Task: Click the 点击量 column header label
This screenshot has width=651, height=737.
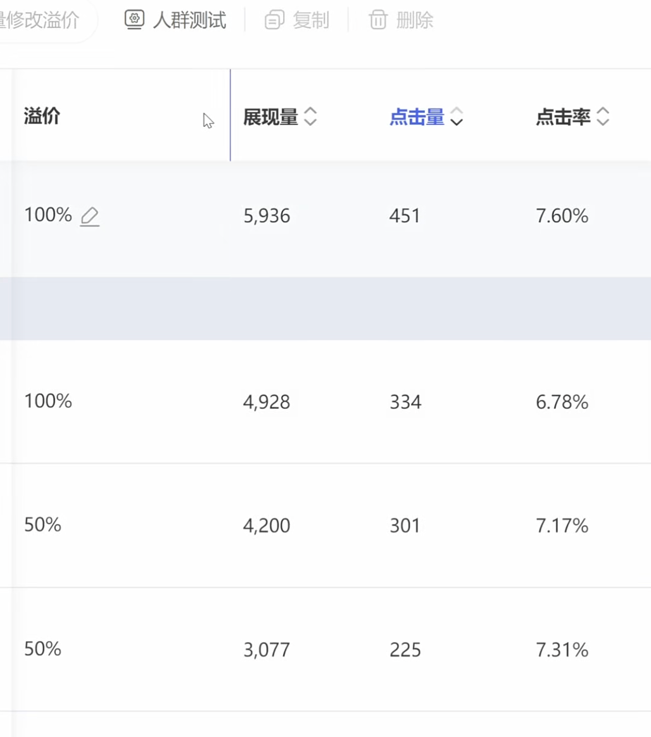Action: pos(417,117)
